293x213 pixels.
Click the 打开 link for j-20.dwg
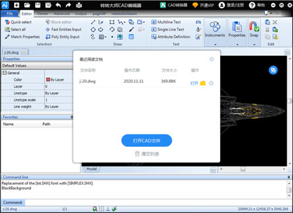click(194, 83)
